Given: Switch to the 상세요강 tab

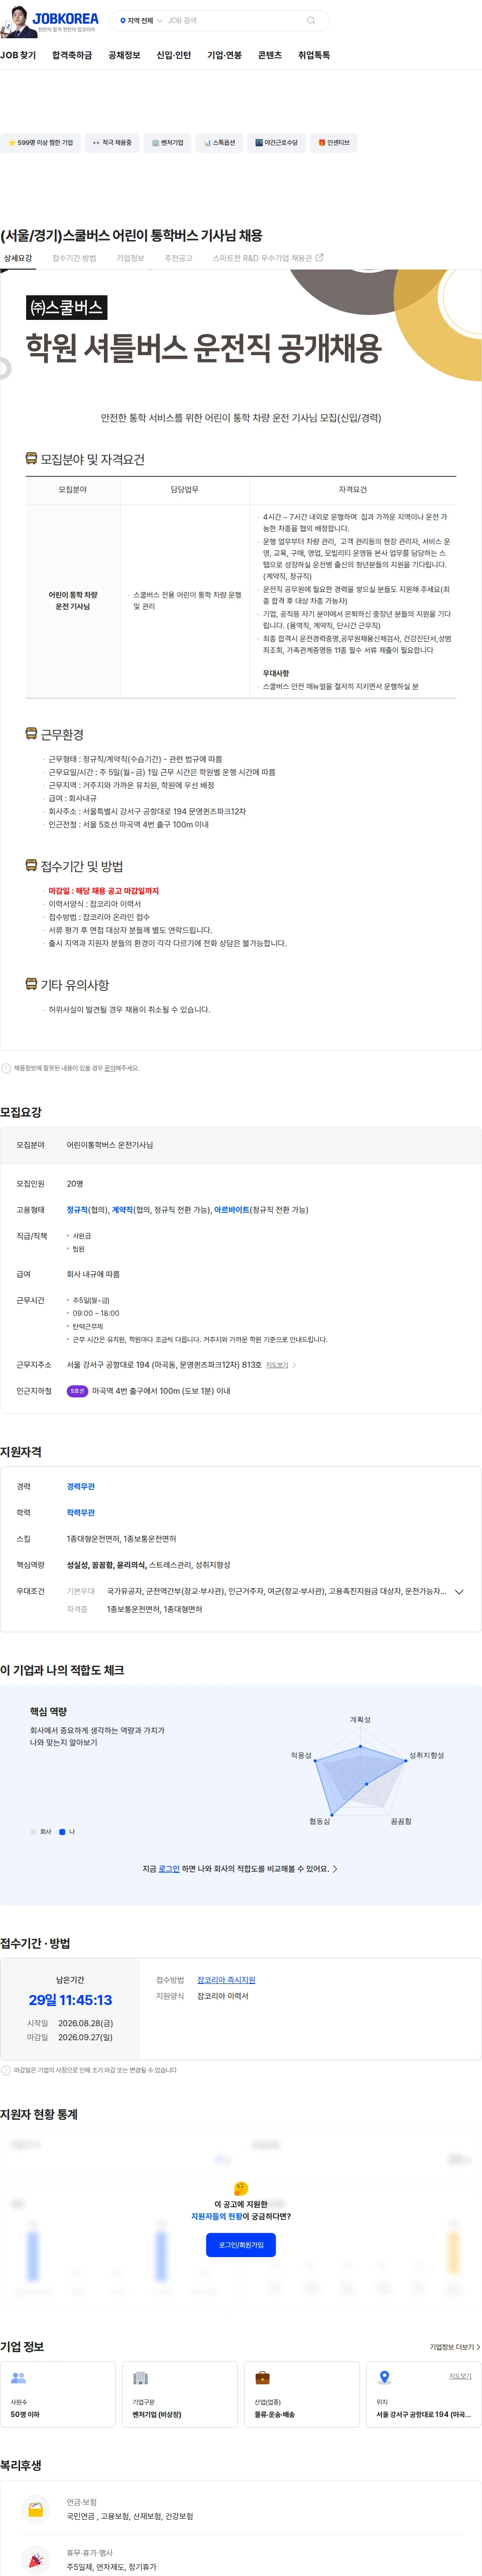Looking at the screenshot, I should click(18, 258).
